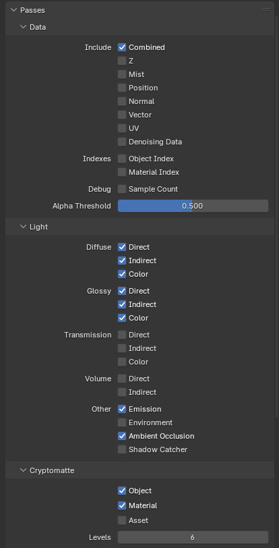Uncheck the Ambient Occlusion pass
Screen dimensions: 279x548
[x=122, y=436]
